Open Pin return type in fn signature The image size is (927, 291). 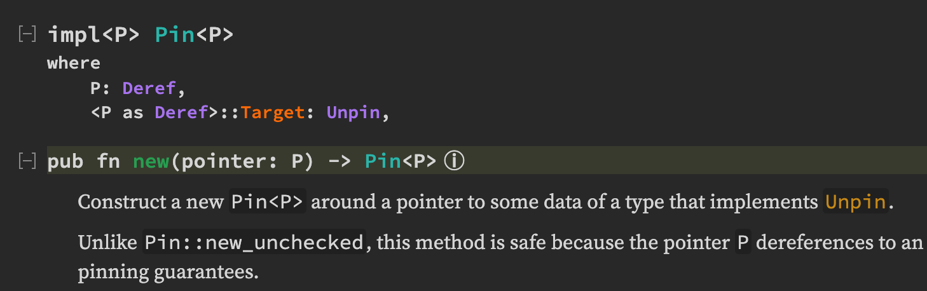pyautogui.click(x=381, y=161)
